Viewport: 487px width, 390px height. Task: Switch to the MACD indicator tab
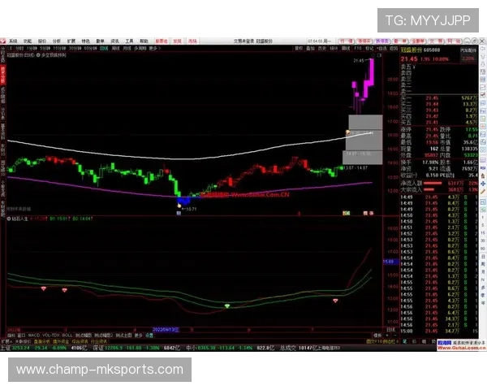tap(34, 335)
